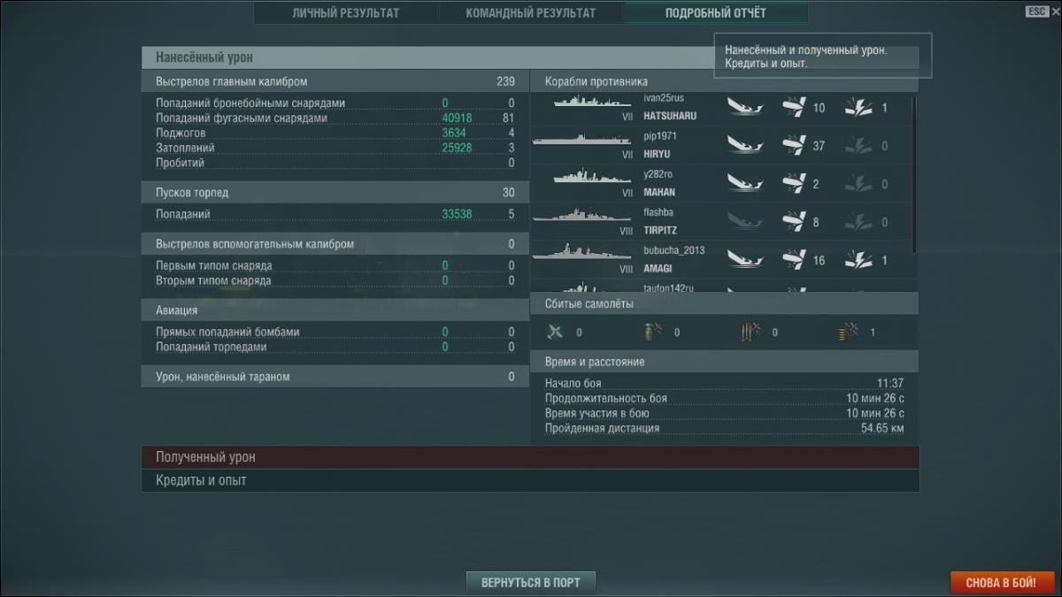Select the Подробный отчёт tab
Screen dimensions: 1062x597
point(715,13)
